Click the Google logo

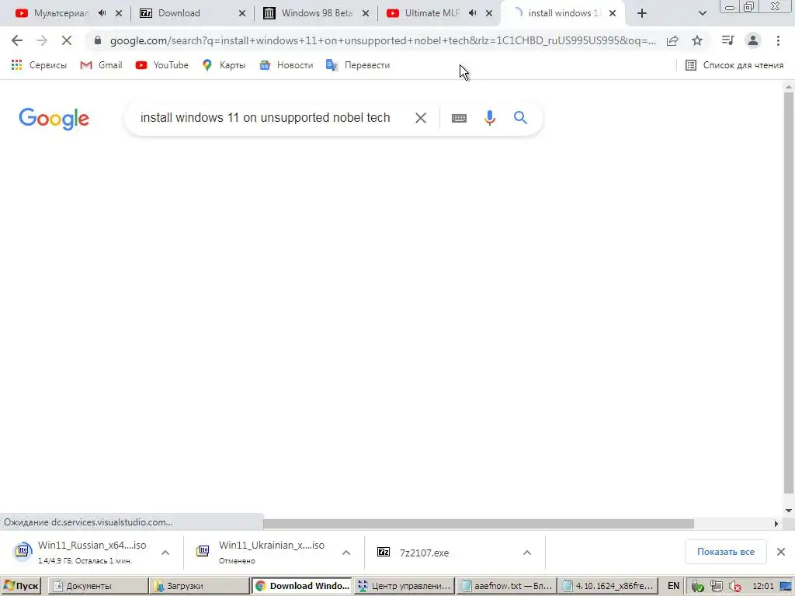pos(54,119)
